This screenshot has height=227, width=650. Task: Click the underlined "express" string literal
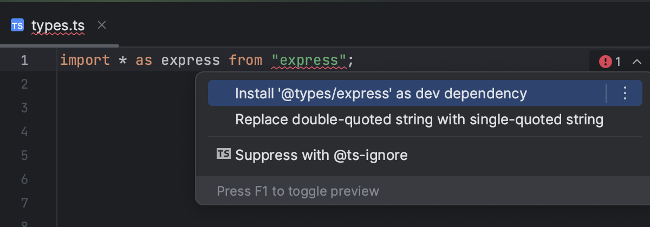[308, 59]
